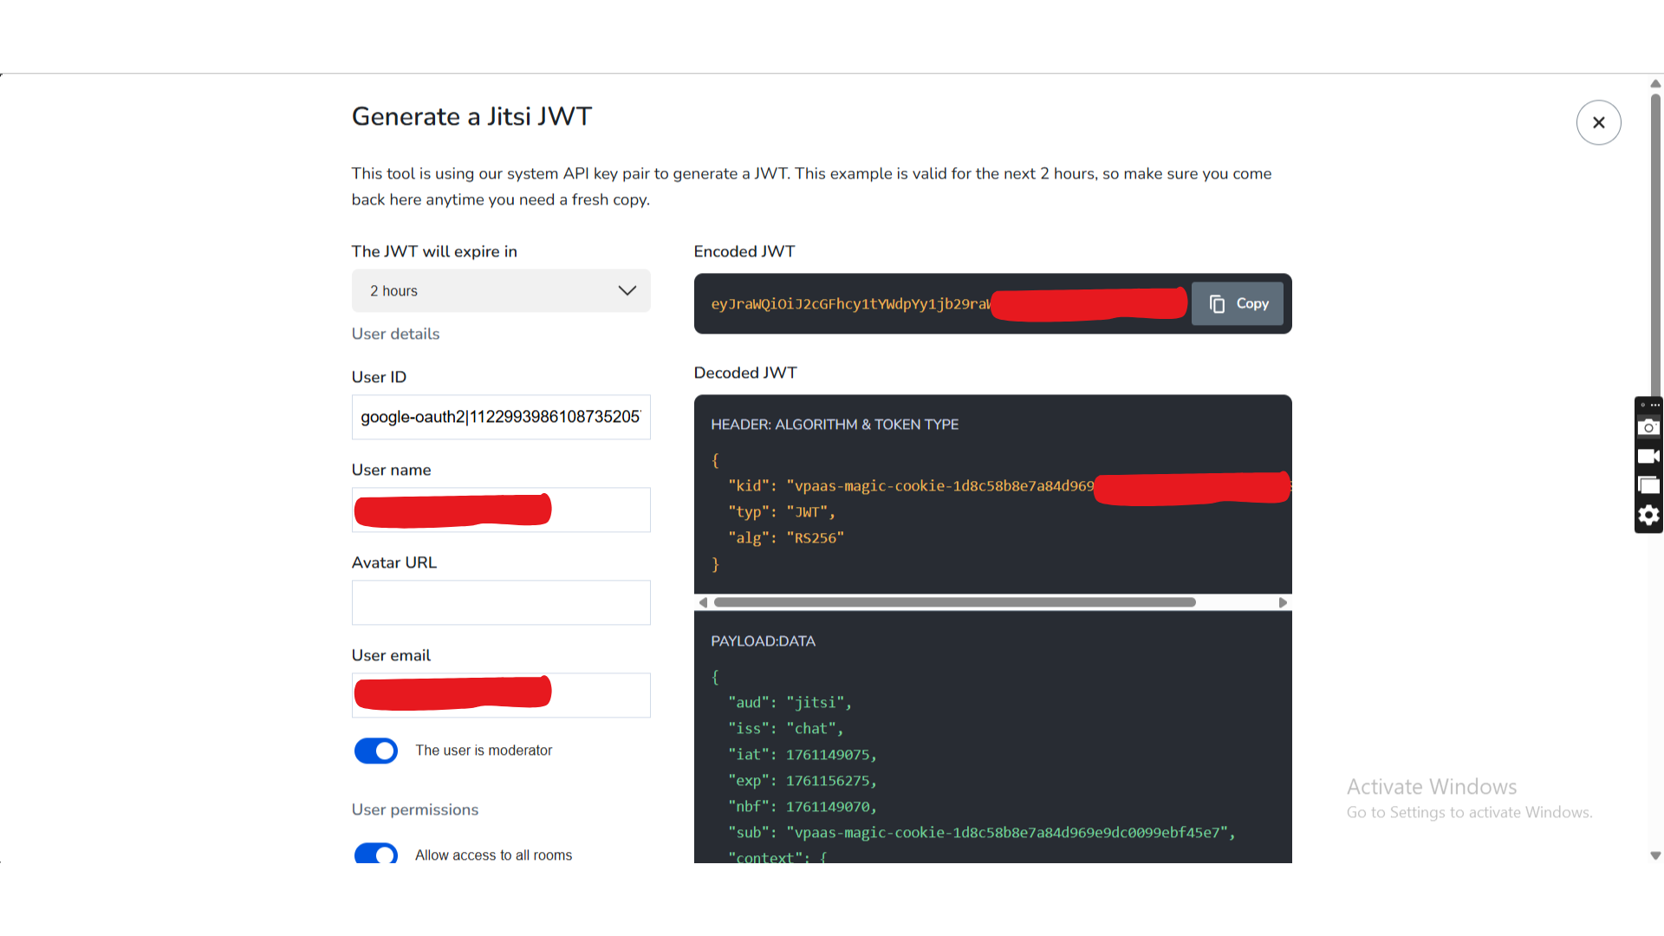This screenshot has width=1664, height=936.
Task: Click the page scroll up arrow
Action: (1655, 84)
